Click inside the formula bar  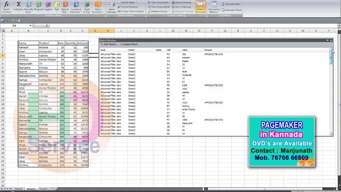tap(193, 26)
